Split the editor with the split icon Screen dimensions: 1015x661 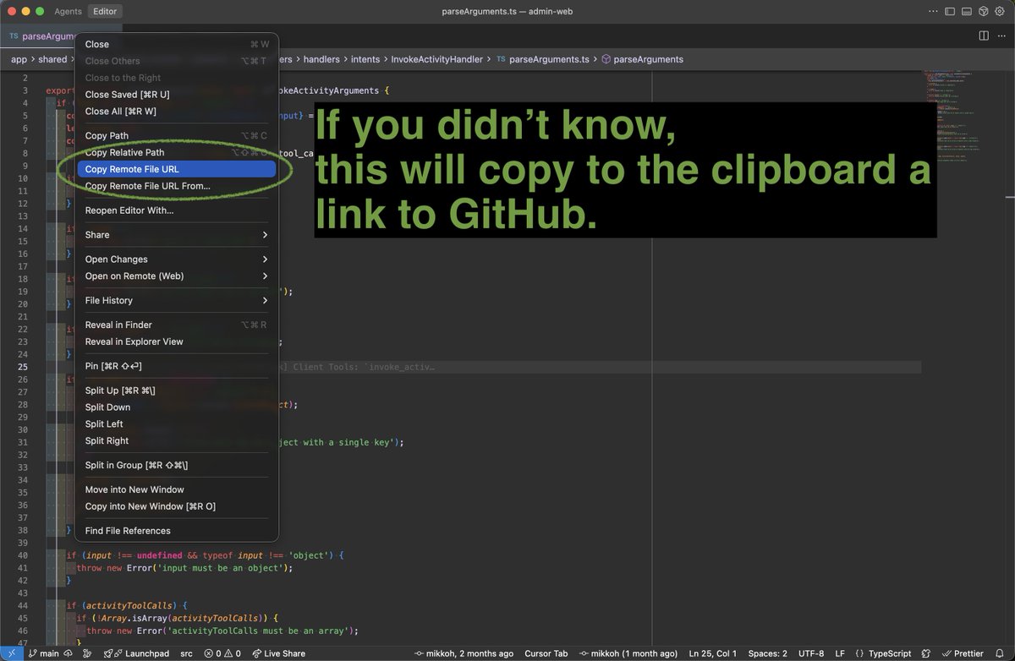pyautogui.click(x=983, y=36)
